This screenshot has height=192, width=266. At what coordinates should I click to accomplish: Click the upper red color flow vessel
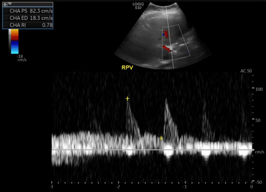[x=166, y=34]
